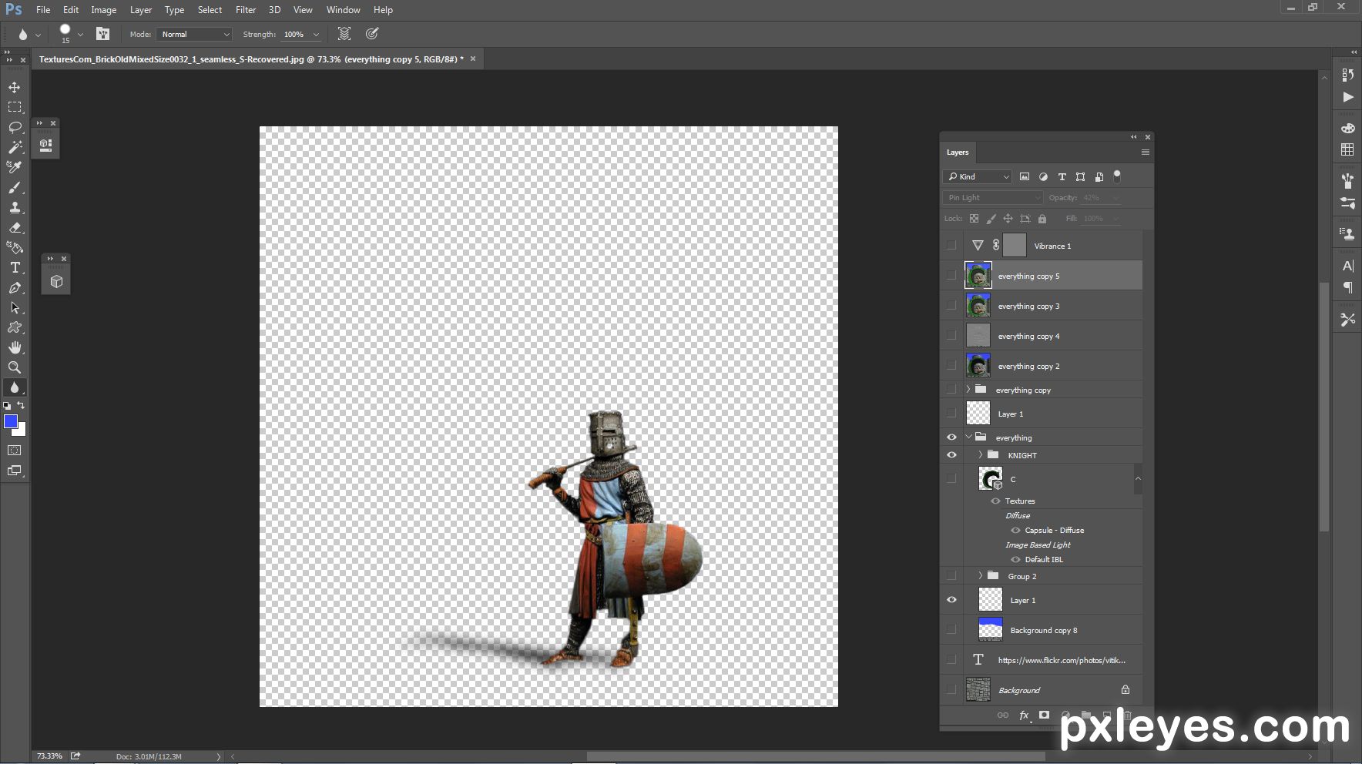Add layer mask icon
Screen dimensions: 1362x764
coord(1044,715)
